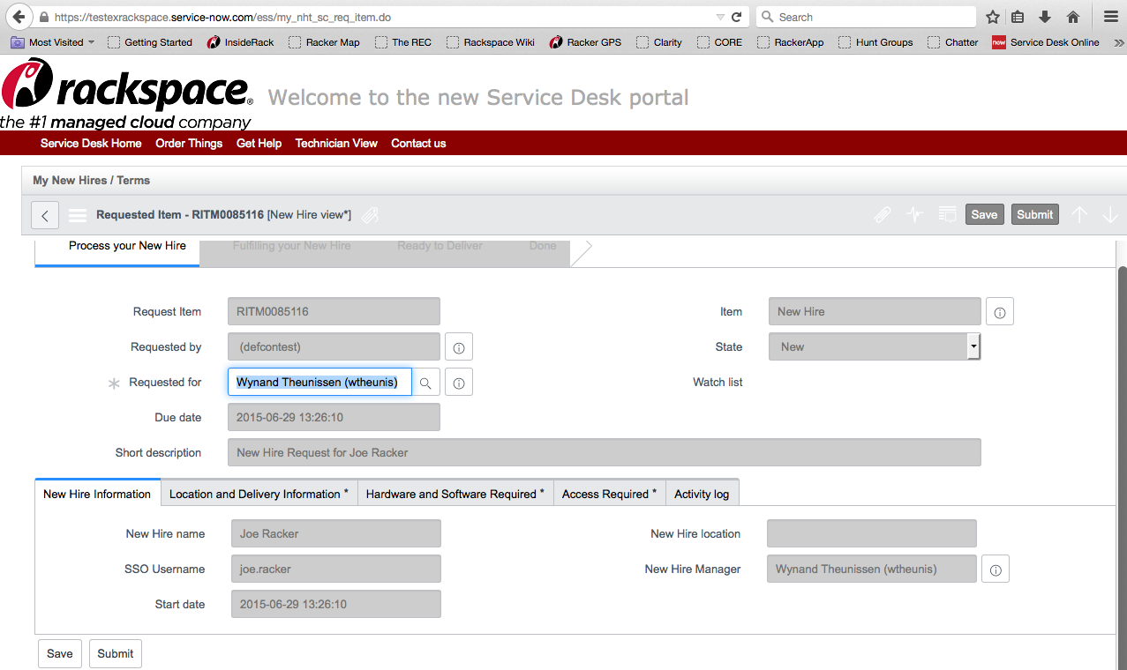Open the activity stream pulse icon
This screenshot has height=670, width=1127.
click(x=914, y=214)
